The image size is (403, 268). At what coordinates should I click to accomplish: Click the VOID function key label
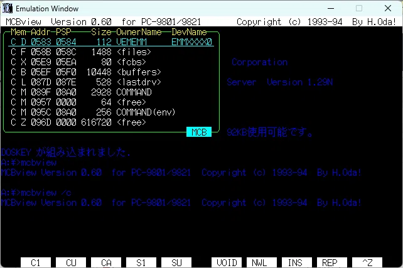227,262
